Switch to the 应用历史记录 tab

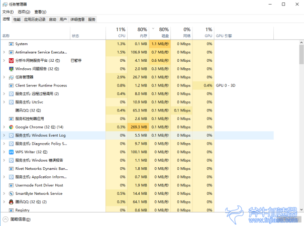click(x=35, y=20)
